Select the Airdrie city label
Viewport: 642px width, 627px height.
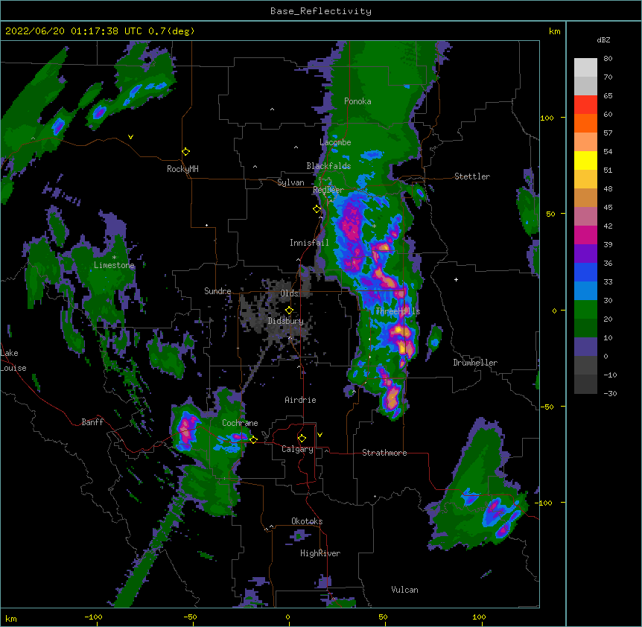click(x=301, y=400)
